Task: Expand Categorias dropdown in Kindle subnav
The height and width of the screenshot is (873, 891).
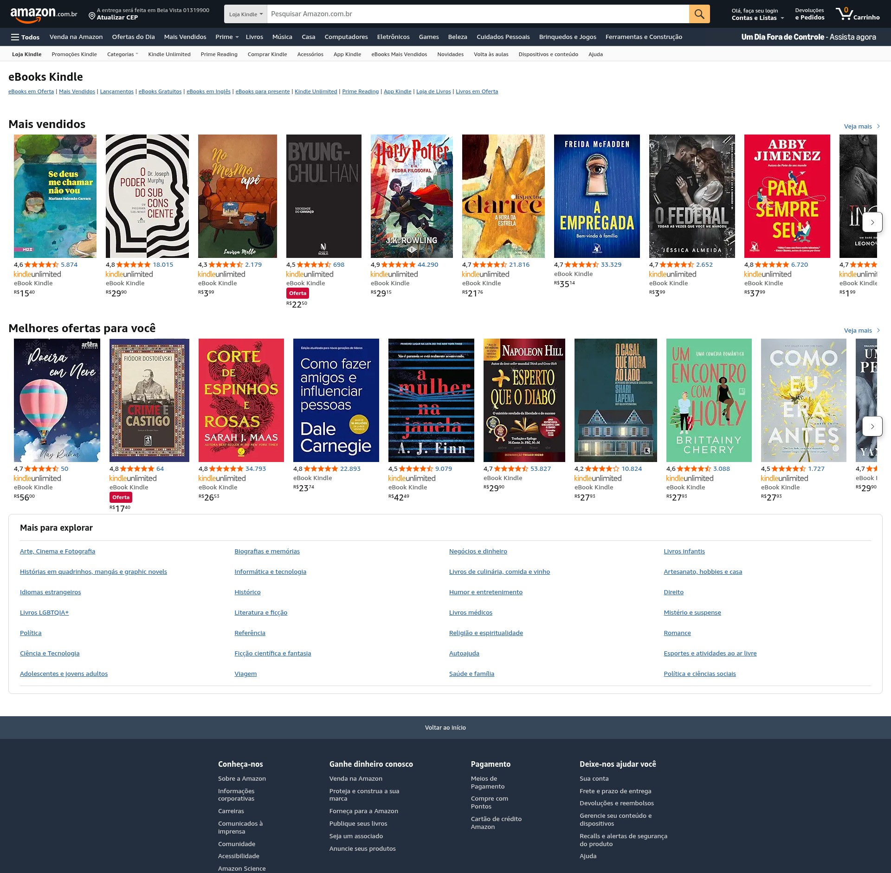Action: [x=123, y=54]
